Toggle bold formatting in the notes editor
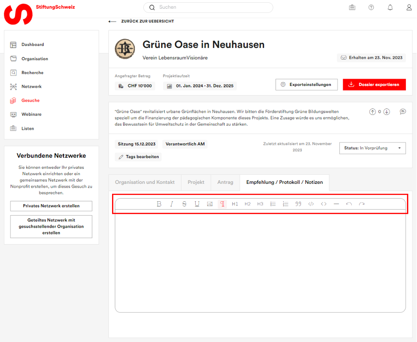The width and height of the screenshot is (417, 342). point(159,204)
